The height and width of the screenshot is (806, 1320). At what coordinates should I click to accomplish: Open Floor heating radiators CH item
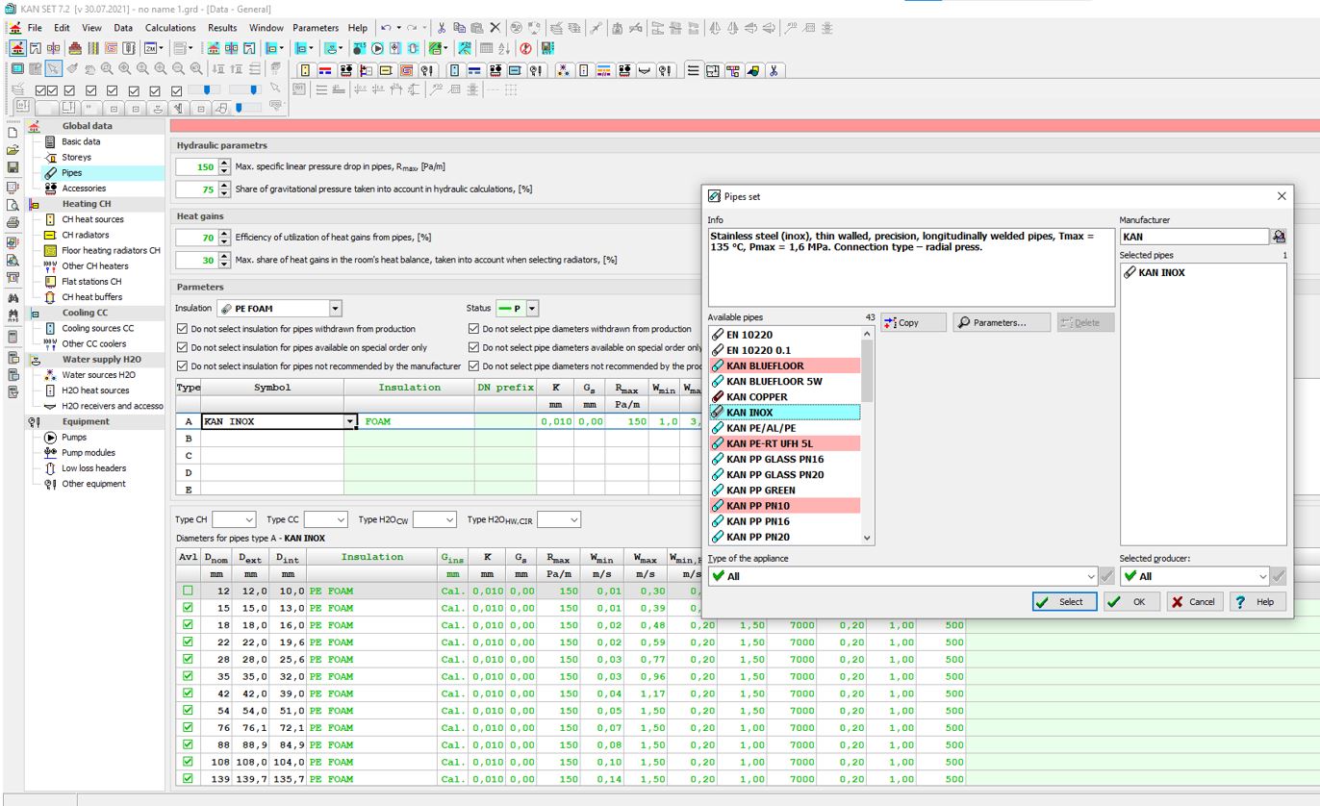(111, 250)
